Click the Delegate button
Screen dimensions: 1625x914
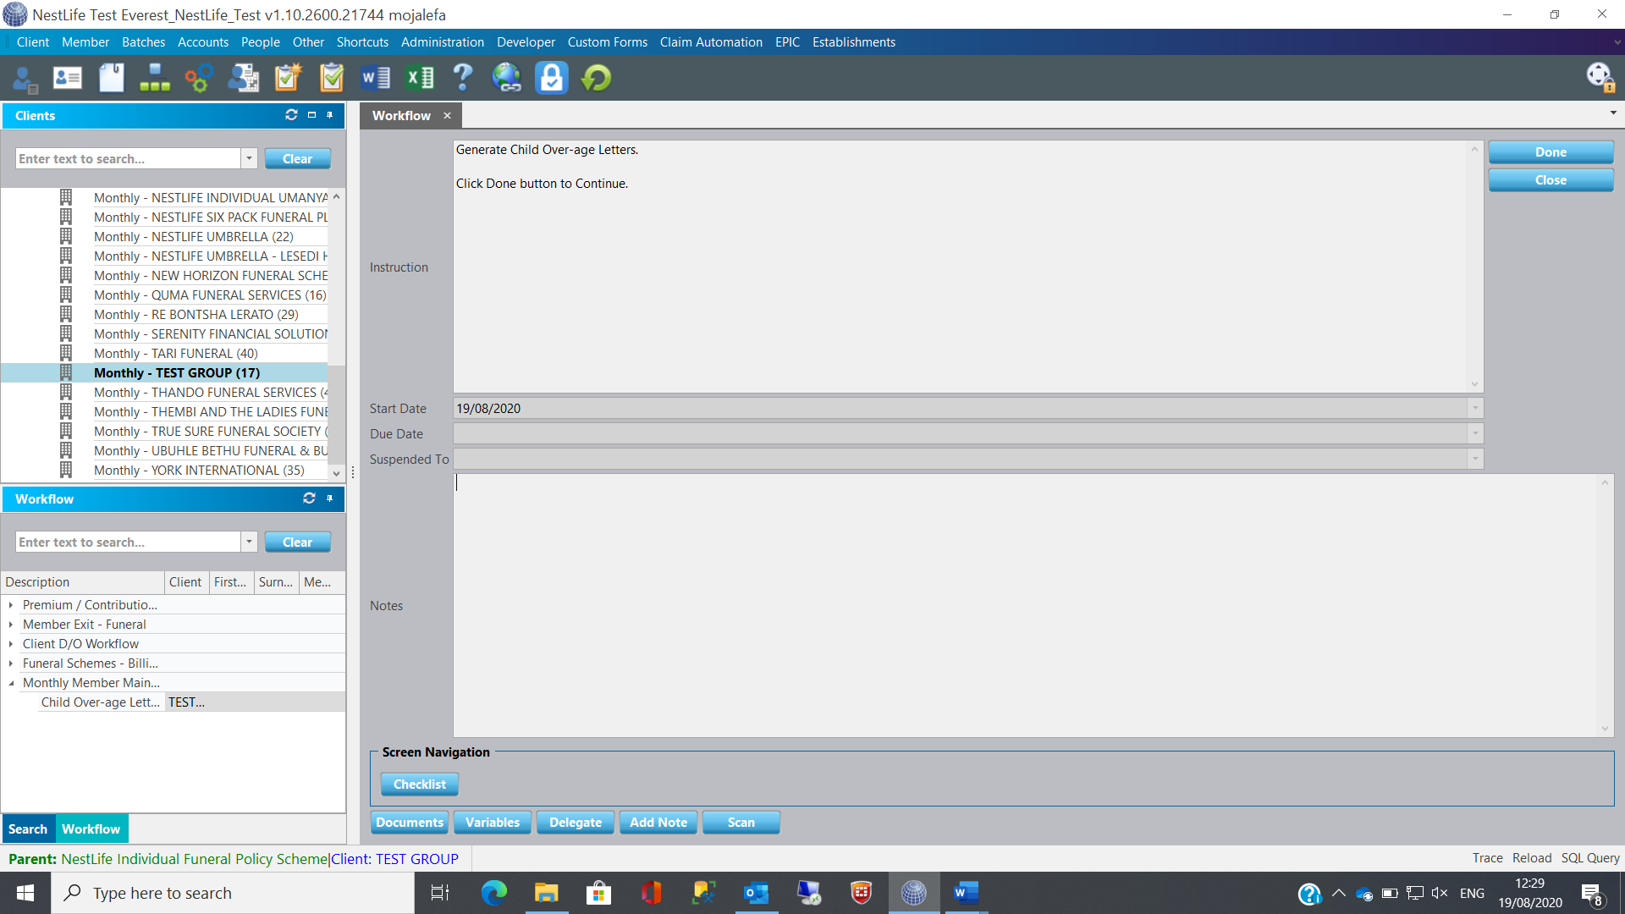pyautogui.click(x=576, y=823)
